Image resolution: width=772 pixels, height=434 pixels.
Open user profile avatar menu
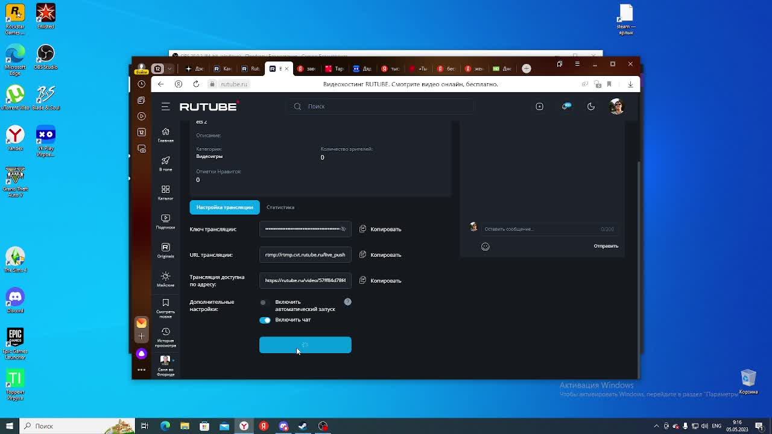(616, 107)
